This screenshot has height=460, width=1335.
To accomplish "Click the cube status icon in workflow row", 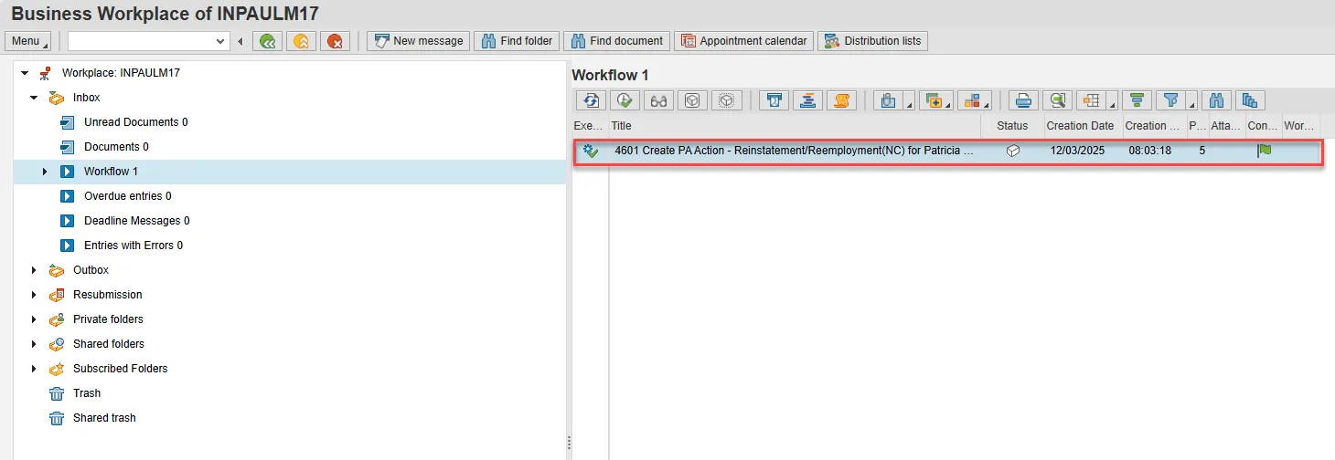I will 1012,152.
